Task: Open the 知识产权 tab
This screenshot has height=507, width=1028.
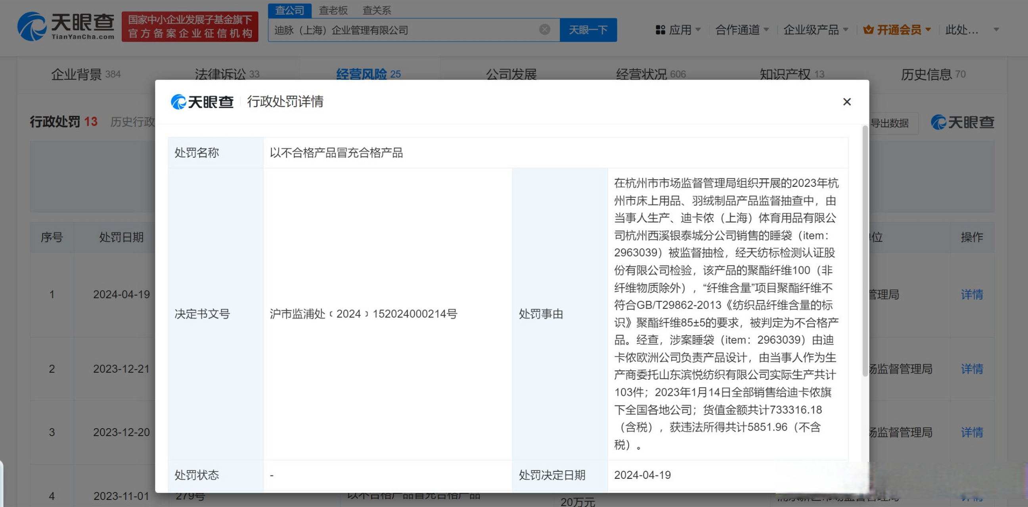Action: pyautogui.click(x=792, y=74)
